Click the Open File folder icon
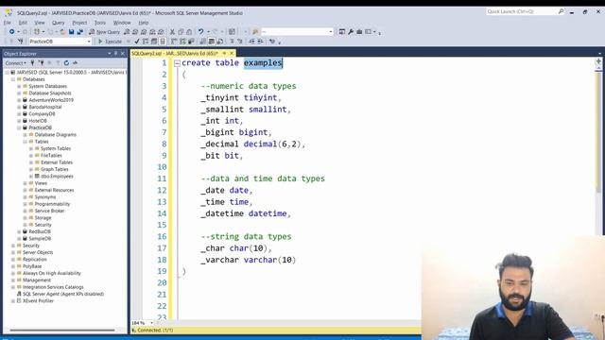605x340 pixels. click(x=62, y=32)
